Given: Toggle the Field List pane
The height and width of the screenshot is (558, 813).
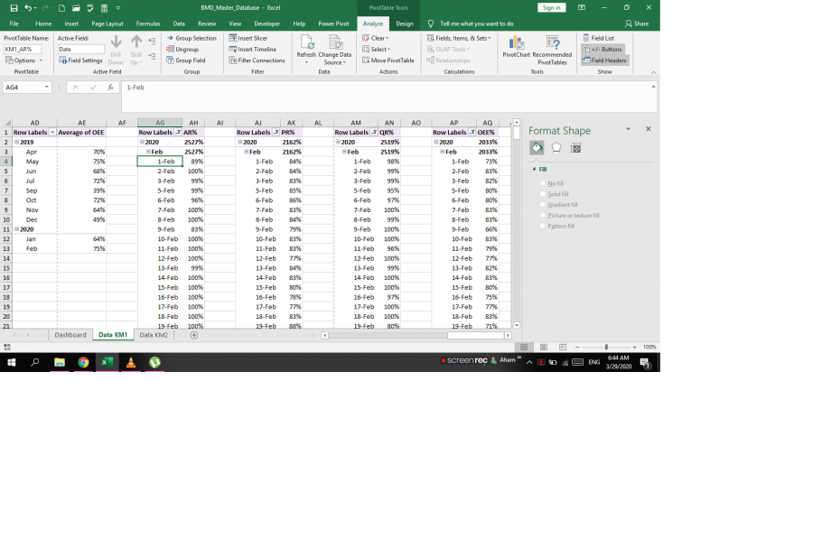Looking at the screenshot, I should (x=598, y=38).
